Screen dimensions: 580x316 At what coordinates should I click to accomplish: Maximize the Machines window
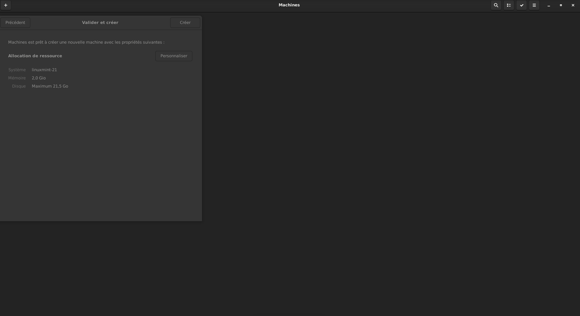(x=561, y=5)
